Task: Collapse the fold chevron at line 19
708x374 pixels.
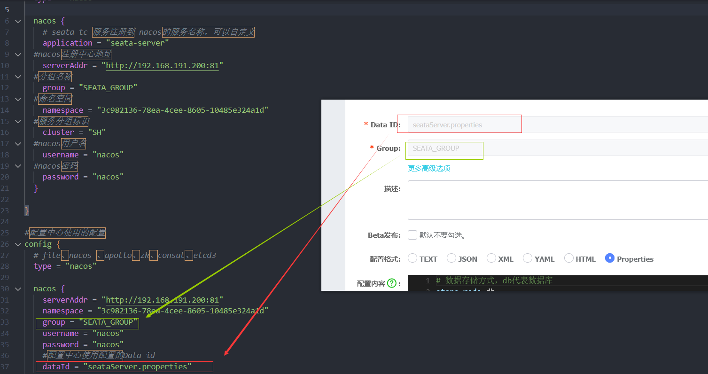Action: [x=17, y=166]
